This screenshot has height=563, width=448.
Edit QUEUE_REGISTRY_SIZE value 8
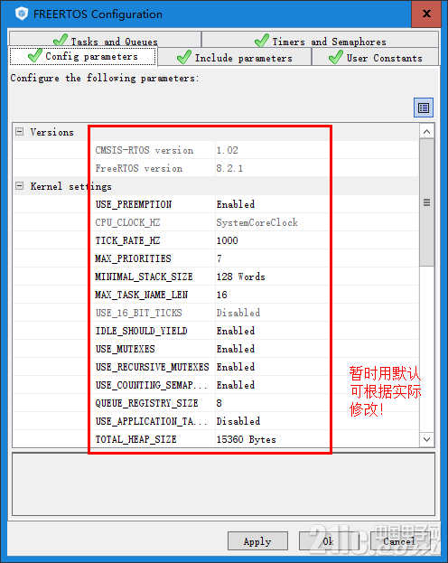(219, 403)
